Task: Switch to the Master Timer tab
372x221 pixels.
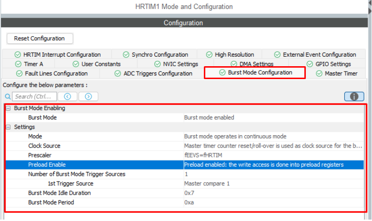Action: 336,74
